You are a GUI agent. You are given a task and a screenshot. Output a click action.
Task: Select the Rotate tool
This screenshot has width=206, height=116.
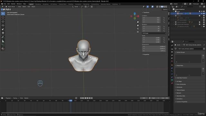[x=3, y=25]
